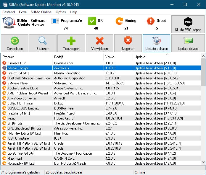This screenshot has height=175, width=206.
Task: Click the Scannen button label
Action: pos(43,49)
